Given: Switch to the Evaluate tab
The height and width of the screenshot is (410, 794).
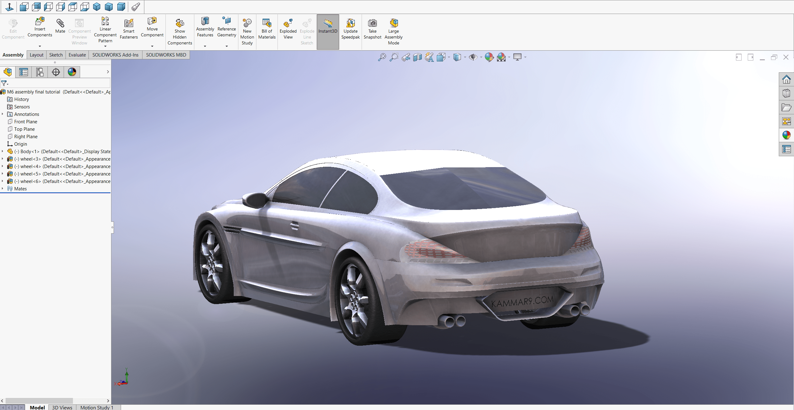Looking at the screenshot, I should [77, 55].
